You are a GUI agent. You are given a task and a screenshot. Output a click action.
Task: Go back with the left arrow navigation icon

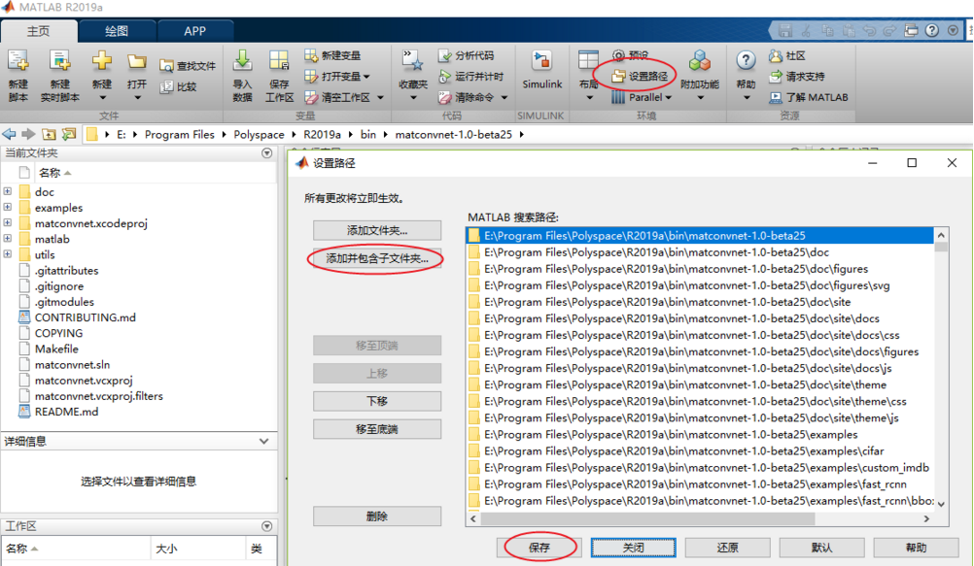coord(10,134)
